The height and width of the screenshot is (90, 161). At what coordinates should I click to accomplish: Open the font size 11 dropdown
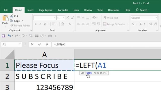[x=64, y=18]
